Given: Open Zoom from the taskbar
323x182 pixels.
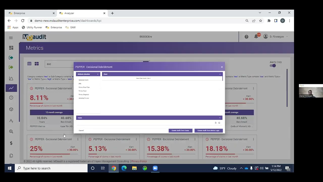Looking at the screenshot, I should click(155, 168).
